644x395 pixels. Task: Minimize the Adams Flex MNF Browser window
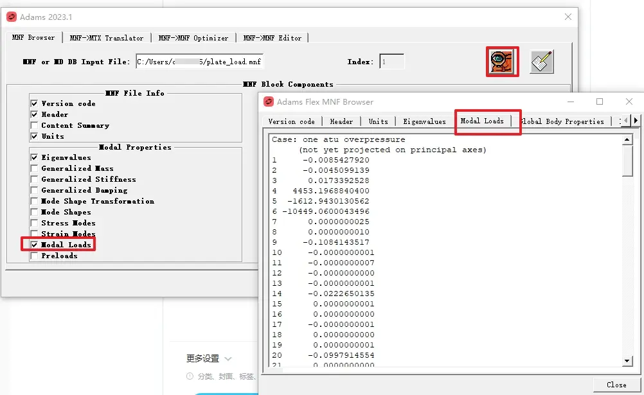[571, 101]
